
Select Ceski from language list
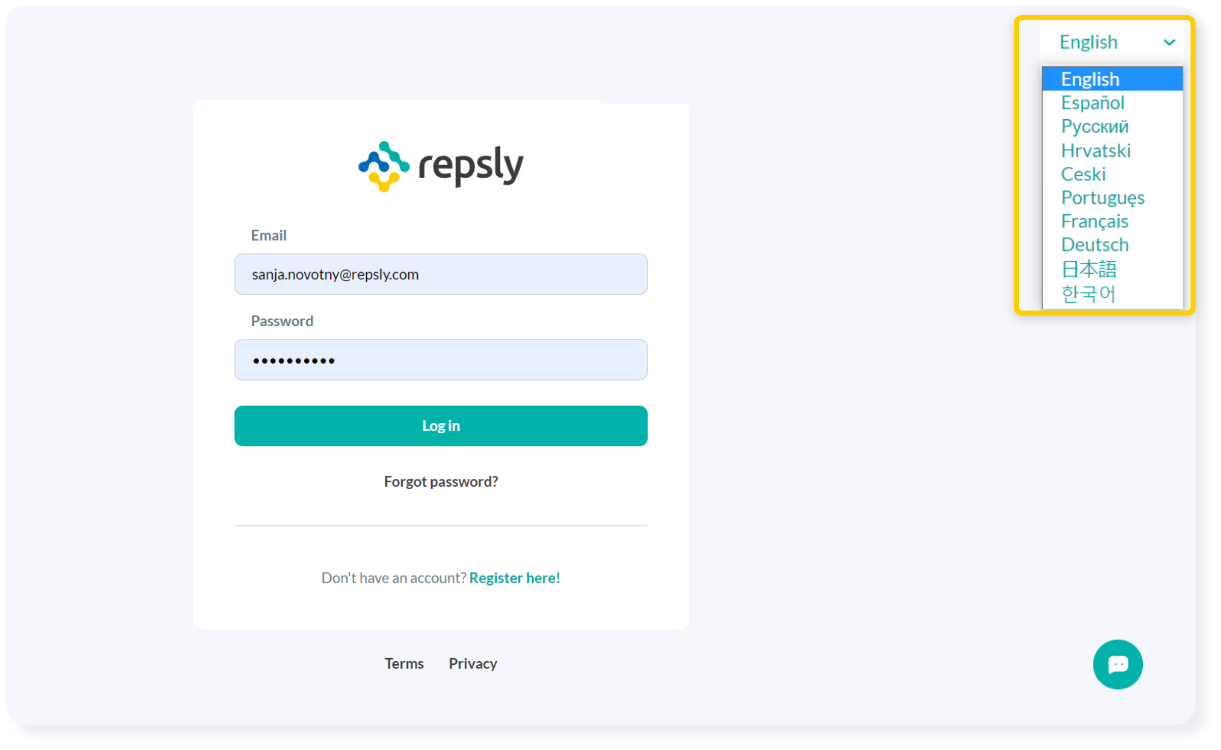point(1084,174)
